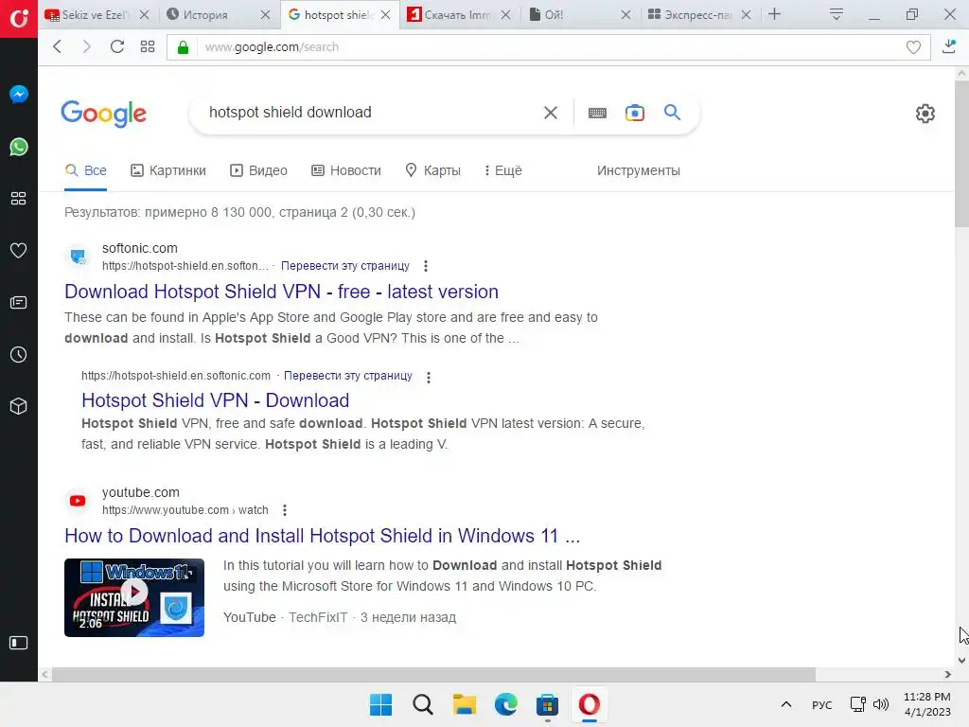Viewport: 969px width, 727px height.
Task: Select the Все results filter
Action: tap(86, 170)
